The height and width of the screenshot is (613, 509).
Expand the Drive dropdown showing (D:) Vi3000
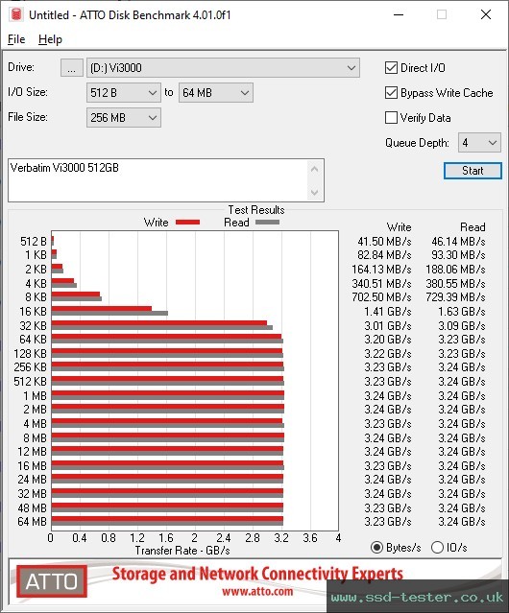tap(223, 68)
